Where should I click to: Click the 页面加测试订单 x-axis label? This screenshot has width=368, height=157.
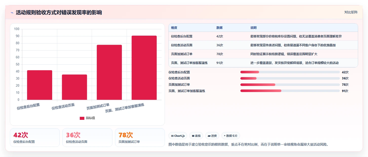[x=98, y=107]
